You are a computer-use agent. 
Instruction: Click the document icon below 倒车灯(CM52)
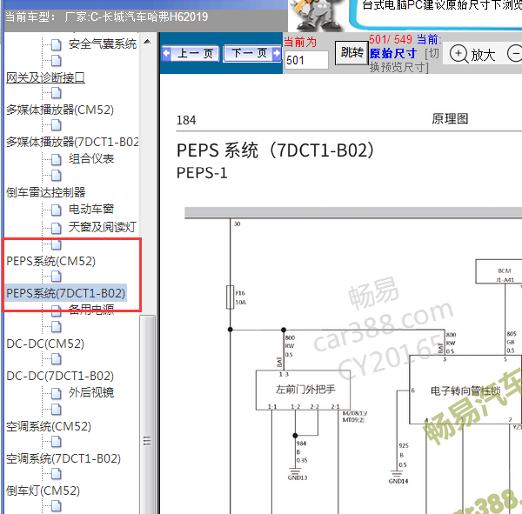tap(57, 506)
